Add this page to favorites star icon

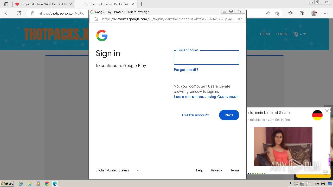click(277, 13)
